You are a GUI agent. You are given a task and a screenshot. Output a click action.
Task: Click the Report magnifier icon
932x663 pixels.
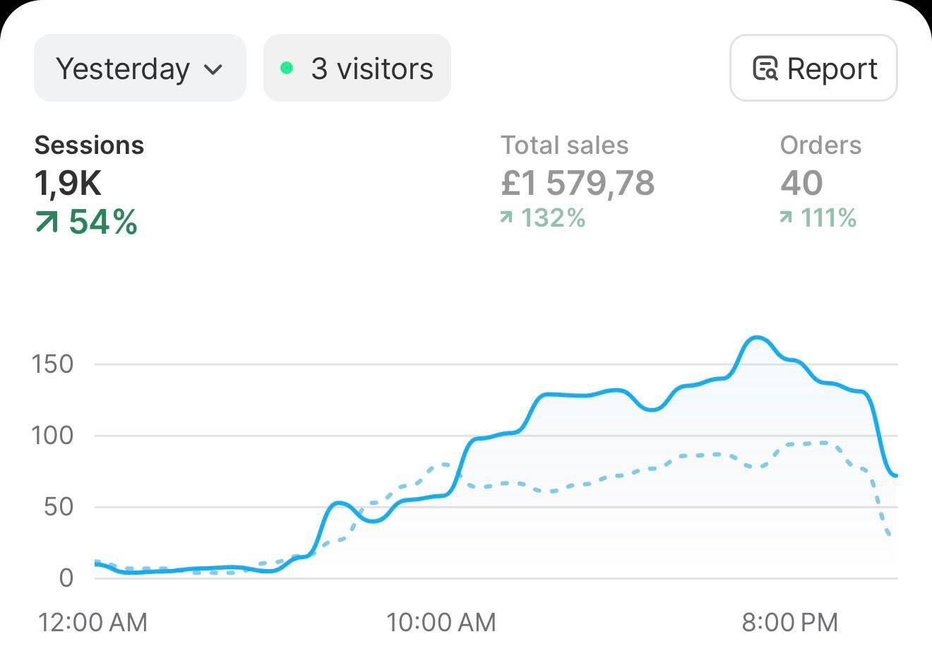(x=765, y=68)
